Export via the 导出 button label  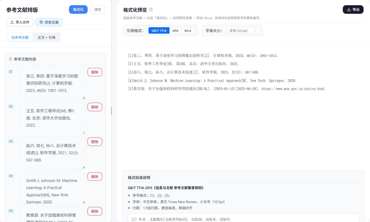click(x=356, y=10)
